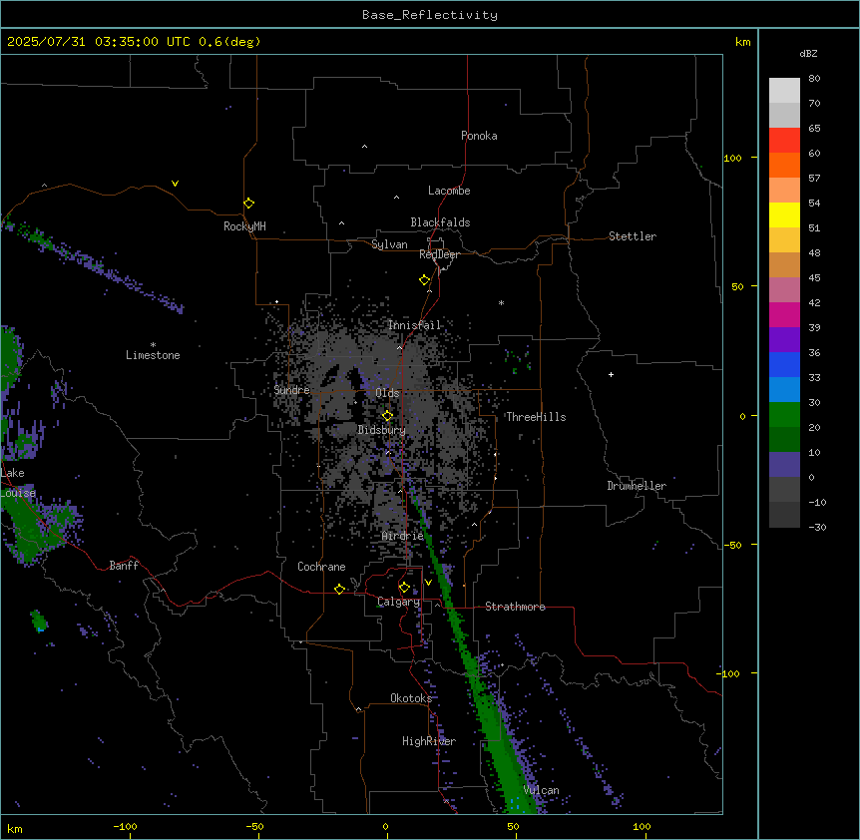This screenshot has width=860, height=840.
Task: Click the Banff label
Action: tap(124, 566)
